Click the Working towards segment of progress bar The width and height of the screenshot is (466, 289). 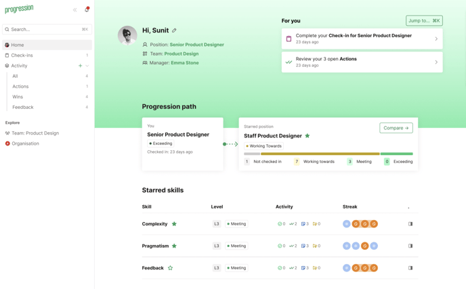(320, 154)
